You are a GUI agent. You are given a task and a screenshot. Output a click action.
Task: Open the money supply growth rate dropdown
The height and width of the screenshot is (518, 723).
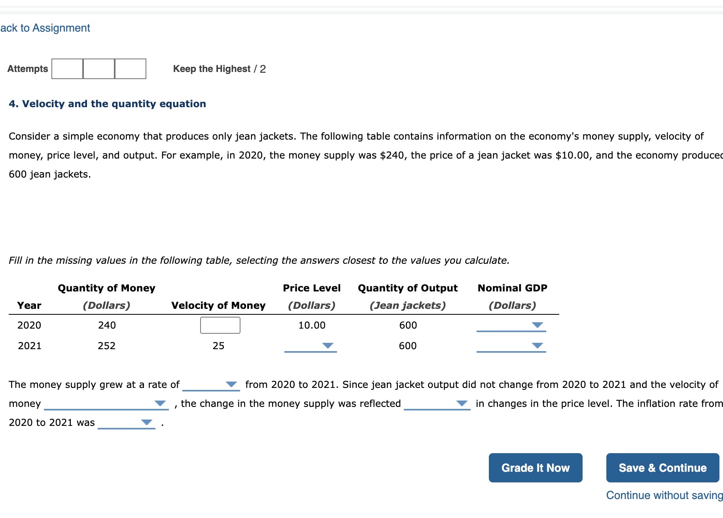click(212, 385)
